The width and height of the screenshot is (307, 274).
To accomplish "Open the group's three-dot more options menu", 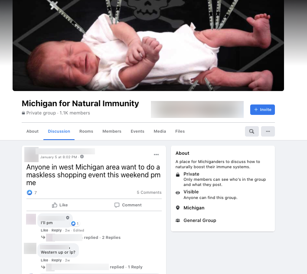I will 268,131.
